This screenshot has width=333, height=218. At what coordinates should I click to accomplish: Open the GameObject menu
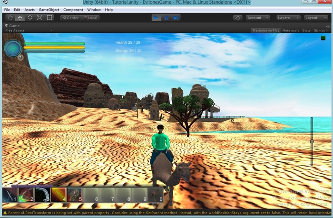(x=49, y=10)
